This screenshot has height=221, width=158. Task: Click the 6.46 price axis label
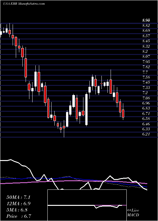[146, 124]
